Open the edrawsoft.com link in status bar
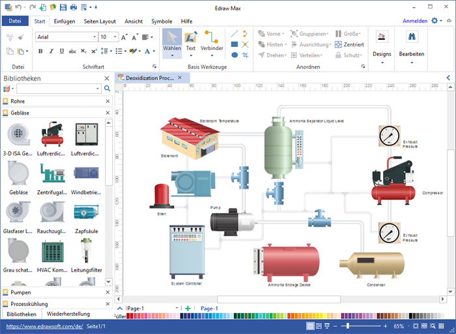Viewport: 456px width, 334px height. coord(43,326)
